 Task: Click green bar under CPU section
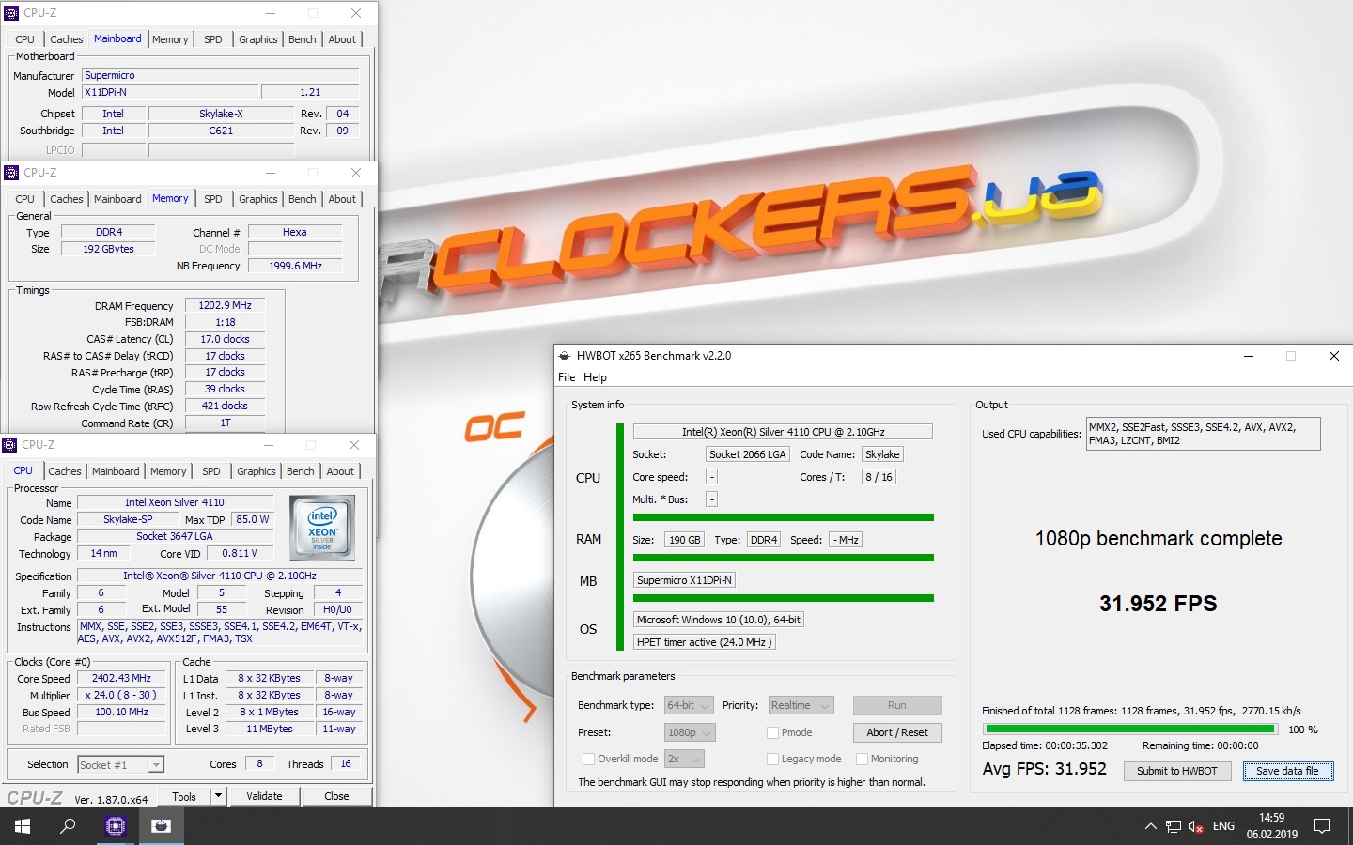coord(784,517)
